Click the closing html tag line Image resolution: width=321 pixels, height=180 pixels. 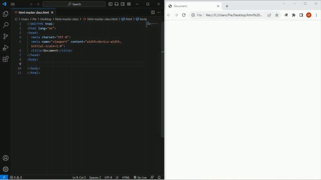click(x=34, y=73)
